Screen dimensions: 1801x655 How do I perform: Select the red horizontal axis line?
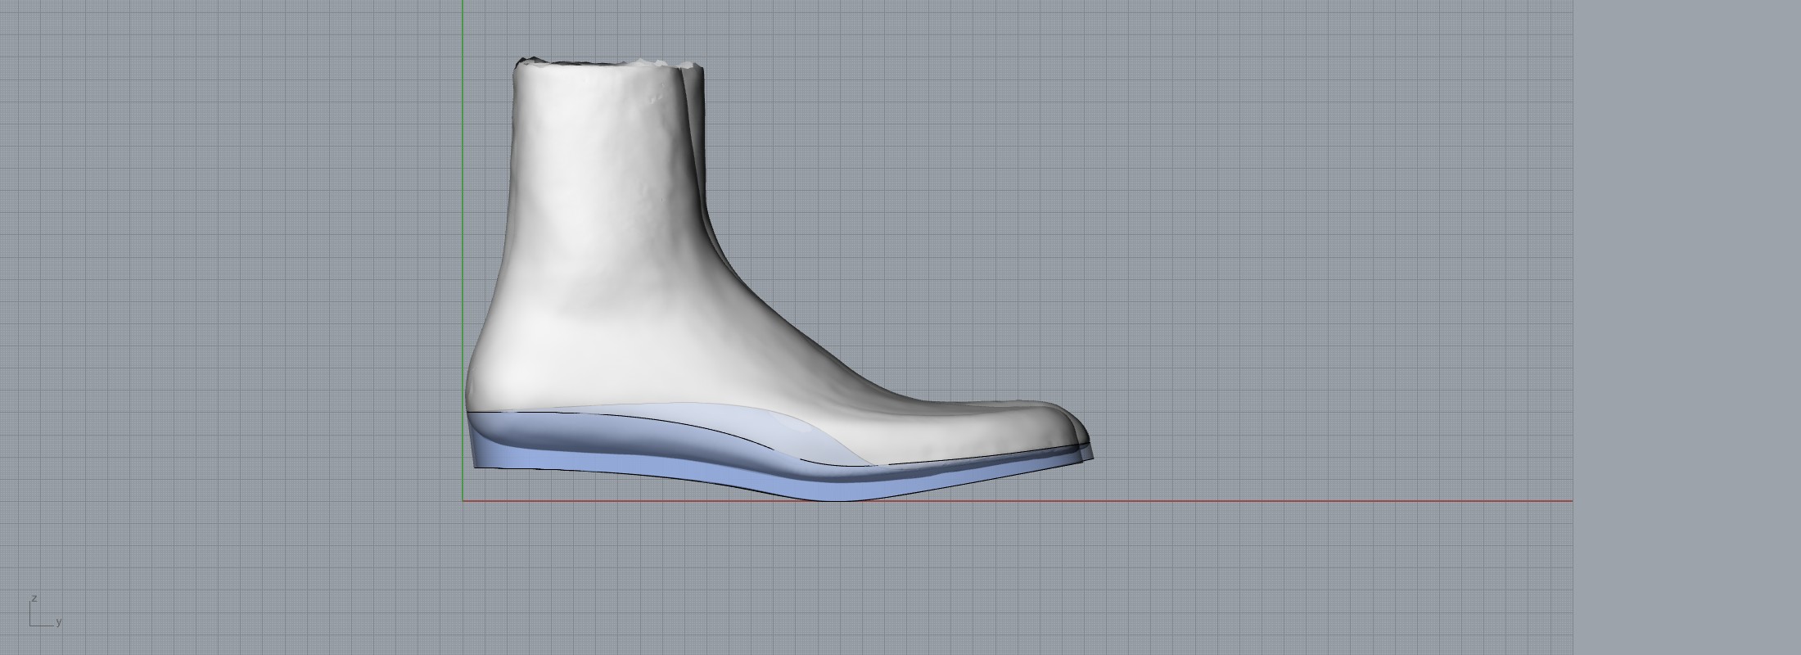tap(1228, 500)
